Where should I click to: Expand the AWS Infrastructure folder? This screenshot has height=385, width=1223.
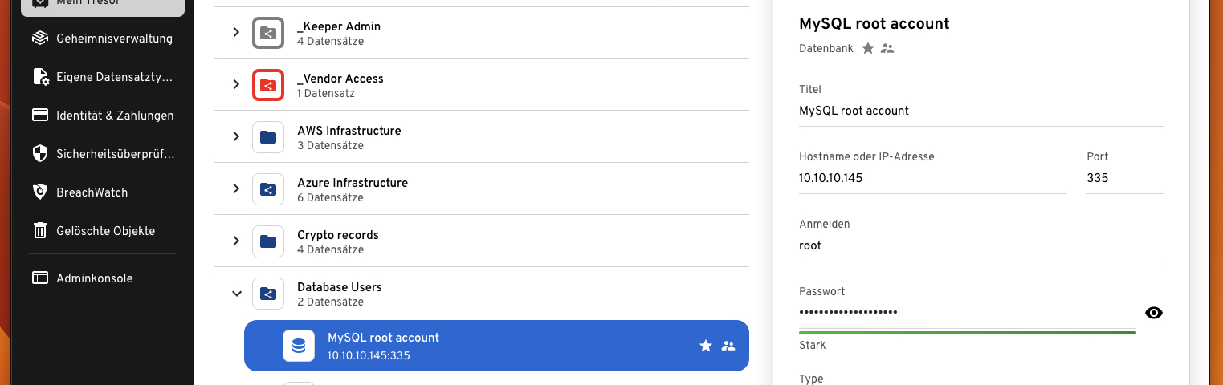coord(236,136)
